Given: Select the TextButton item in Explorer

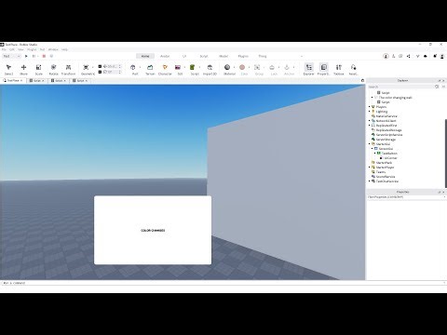Looking at the screenshot, I should pos(389,154).
